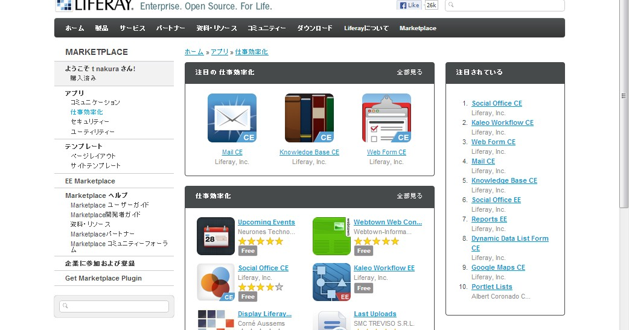Open サイトテンプレート in sidebar
This screenshot has height=330, width=629.
95,165
